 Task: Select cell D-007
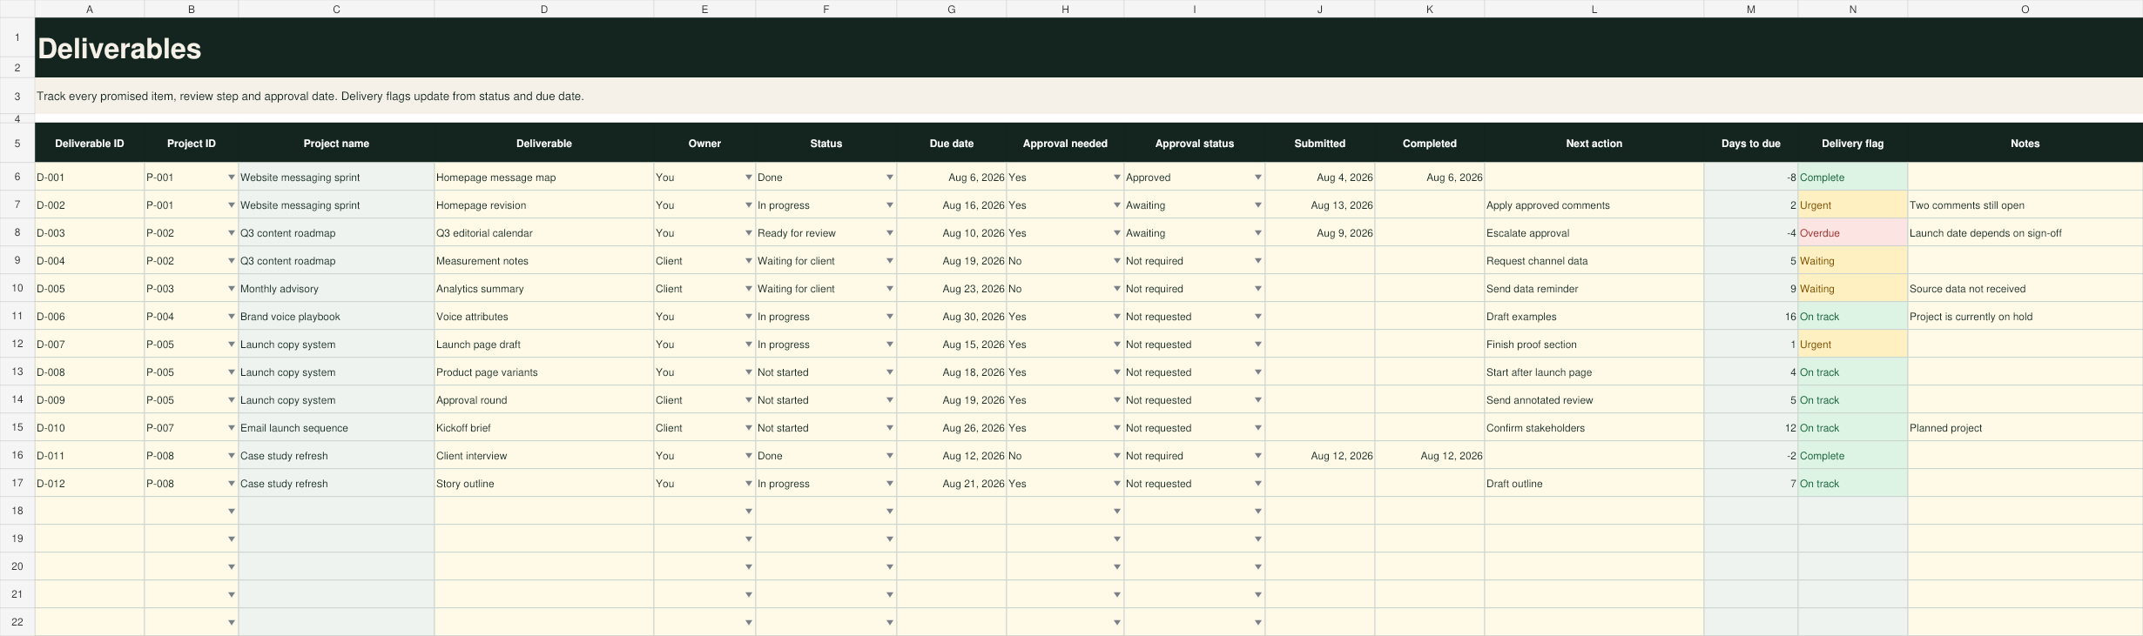pos(90,345)
